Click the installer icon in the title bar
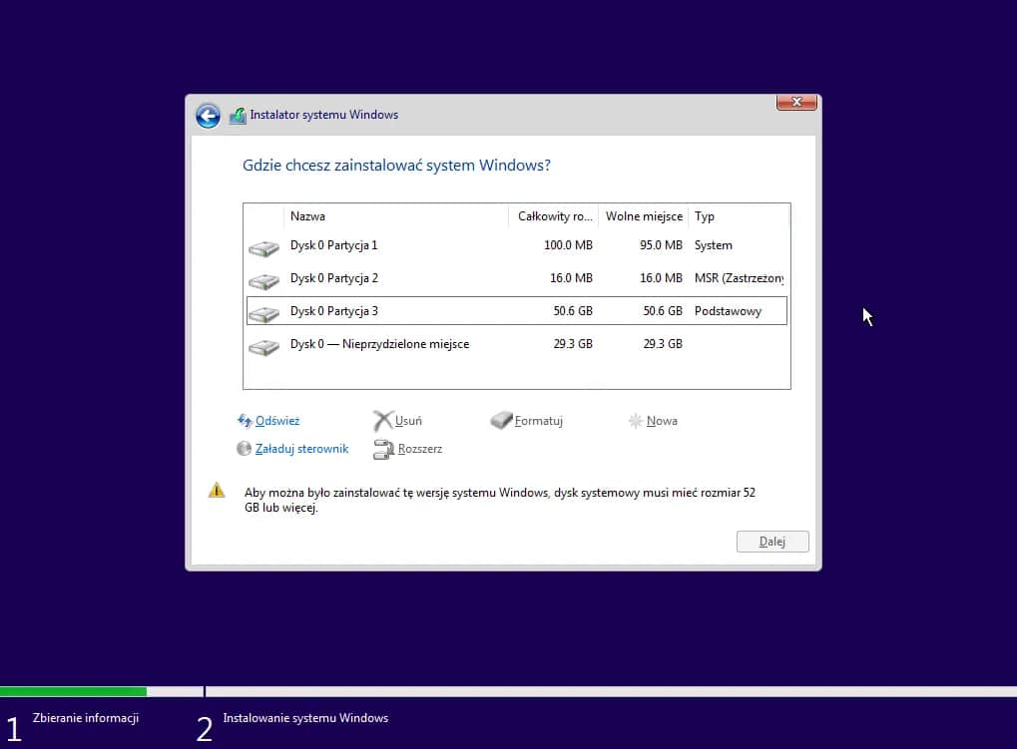 click(237, 115)
